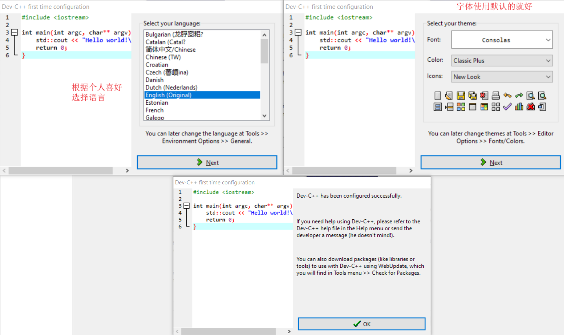This screenshot has height=335, width=564.
Task: Select Bulgarian in the language list
Action: [202, 34]
